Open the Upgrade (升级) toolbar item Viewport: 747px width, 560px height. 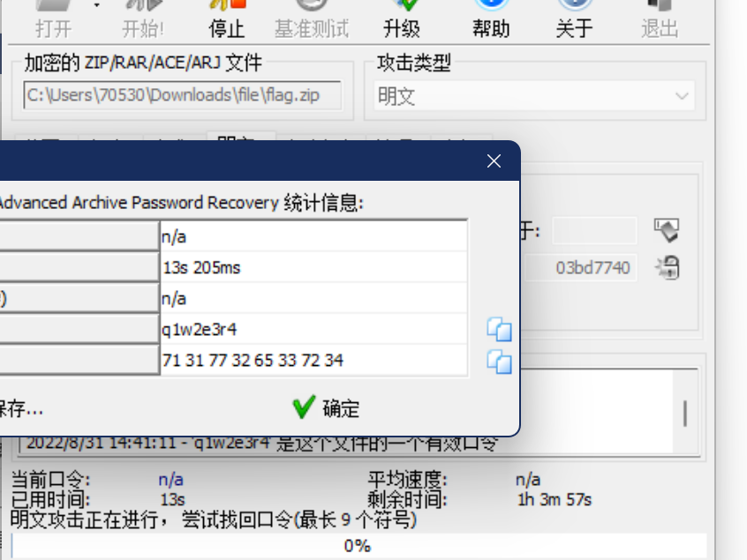(402, 19)
